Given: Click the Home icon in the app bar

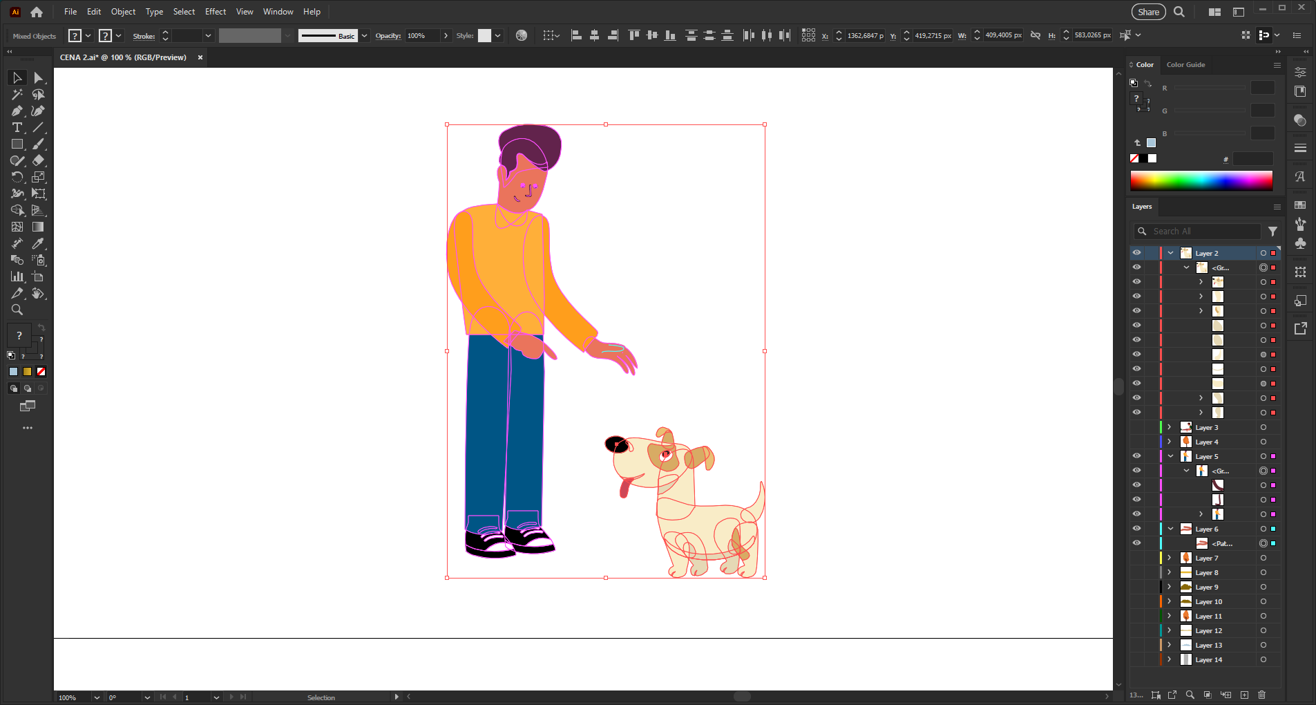Looking at the screenshot, I should [37, 12].
